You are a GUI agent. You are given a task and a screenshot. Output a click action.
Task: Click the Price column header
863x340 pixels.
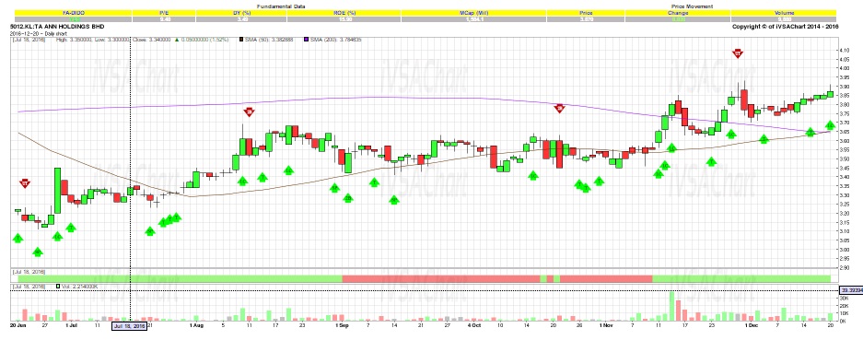tap(585, 13)
